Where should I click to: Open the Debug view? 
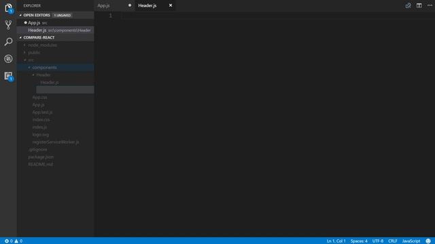coord(8,59)
